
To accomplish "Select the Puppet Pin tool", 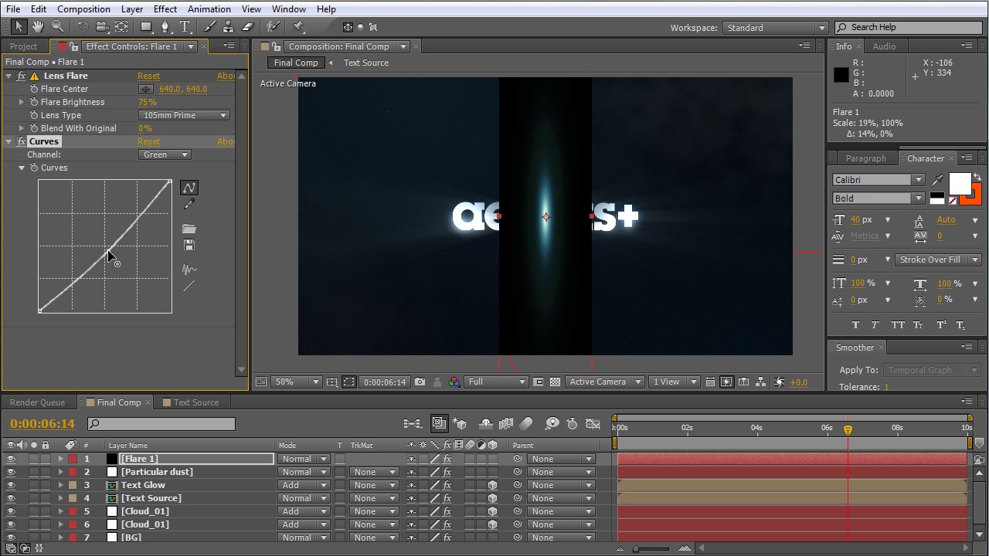I will pyautogui.click(x=298, y=27).
